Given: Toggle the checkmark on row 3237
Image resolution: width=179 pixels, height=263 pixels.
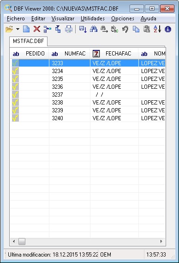Looking at the screenshot, I should tap(15, 95).
